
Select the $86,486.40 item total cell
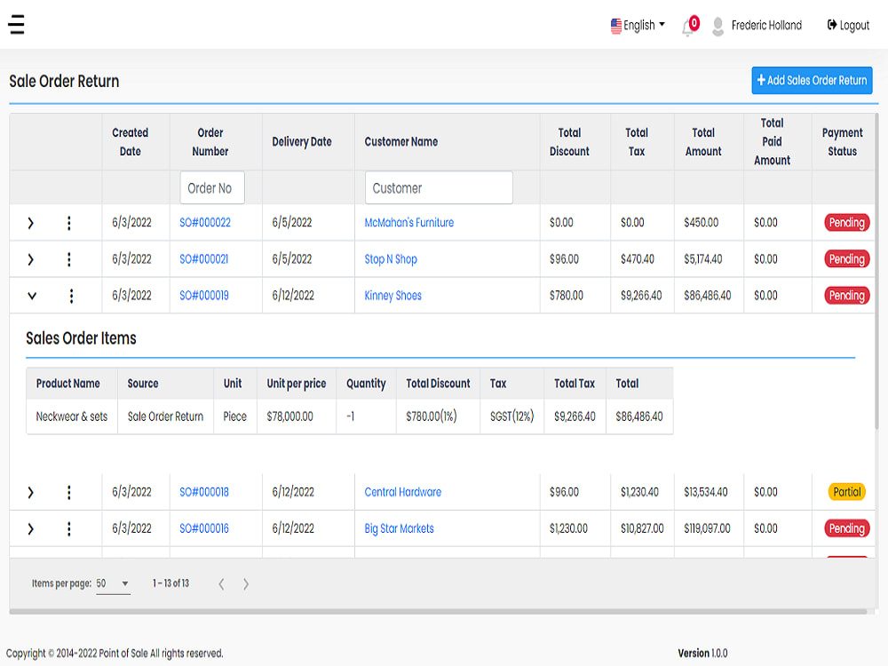click(x=638, y=416)
